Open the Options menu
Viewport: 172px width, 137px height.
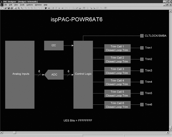click(x=30, y=5)
